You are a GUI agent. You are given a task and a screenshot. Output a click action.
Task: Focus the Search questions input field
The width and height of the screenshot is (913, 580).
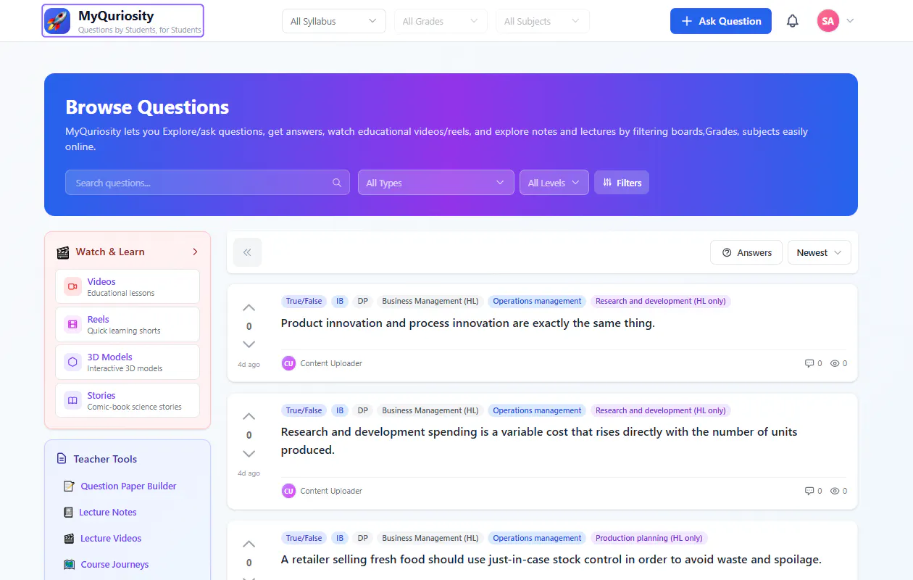tap(207, 183)
